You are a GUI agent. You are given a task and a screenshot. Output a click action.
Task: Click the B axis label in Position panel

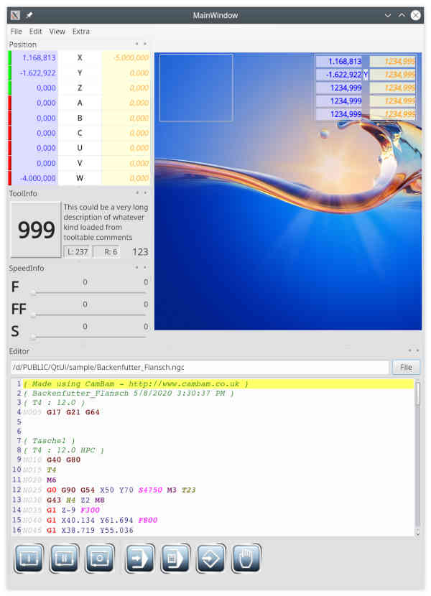(80, 118)
